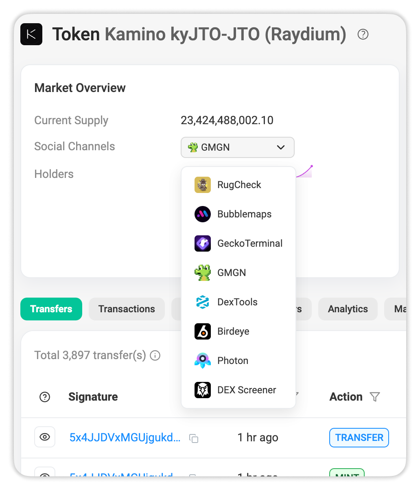Viewport: 420px width, 491px height.
Task: Copy the first signature with the copy icon
Action: 194,438
